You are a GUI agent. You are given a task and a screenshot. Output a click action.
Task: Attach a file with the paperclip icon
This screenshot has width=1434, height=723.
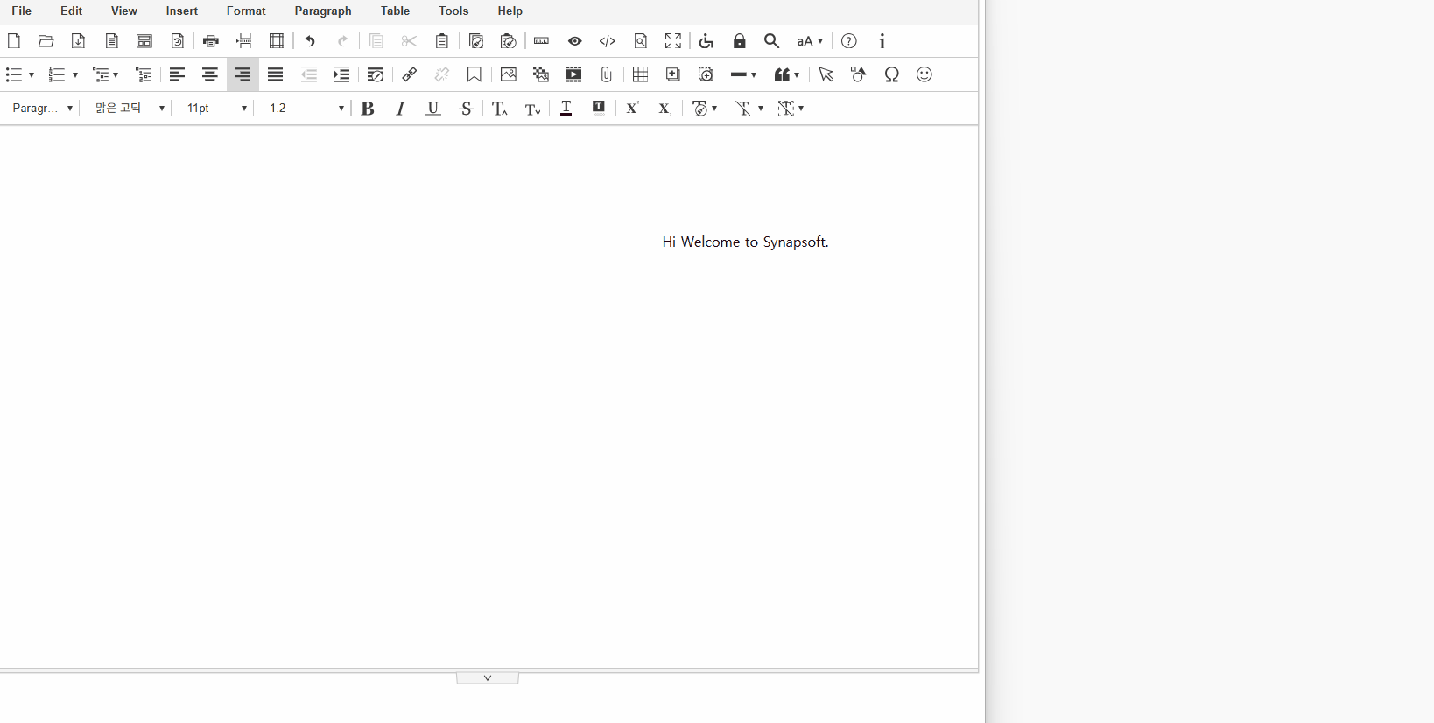(607, 74)
